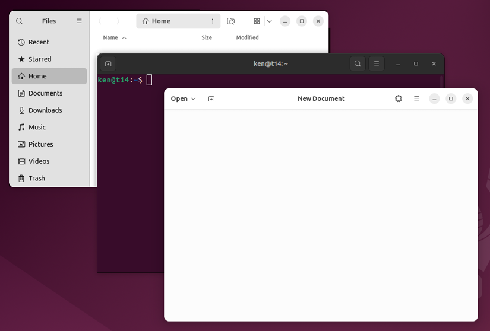Screen dimensions: 490x331
Task: Click in the New Document text area
Action: tap(321, 214)
